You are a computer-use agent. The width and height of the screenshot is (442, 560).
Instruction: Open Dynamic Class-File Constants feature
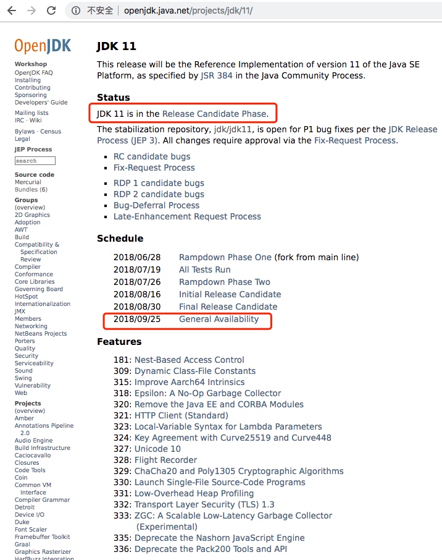click(x=195, y=371)
